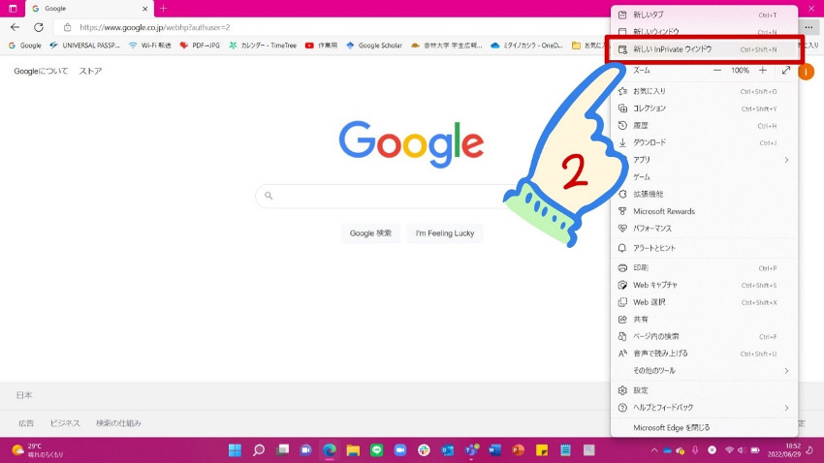The width and height of the screenshot is (824, 463).
Task: Open パフォーマンス menu entry
Action: pos(704,229)
